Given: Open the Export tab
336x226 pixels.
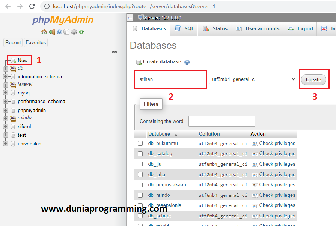Looking at the screenshot, I should click(300, 29).
